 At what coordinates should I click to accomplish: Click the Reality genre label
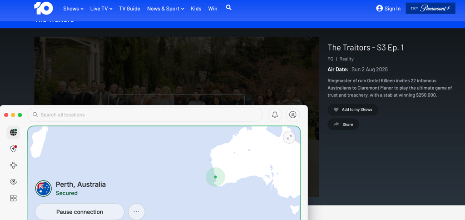(x=346, y=59)
